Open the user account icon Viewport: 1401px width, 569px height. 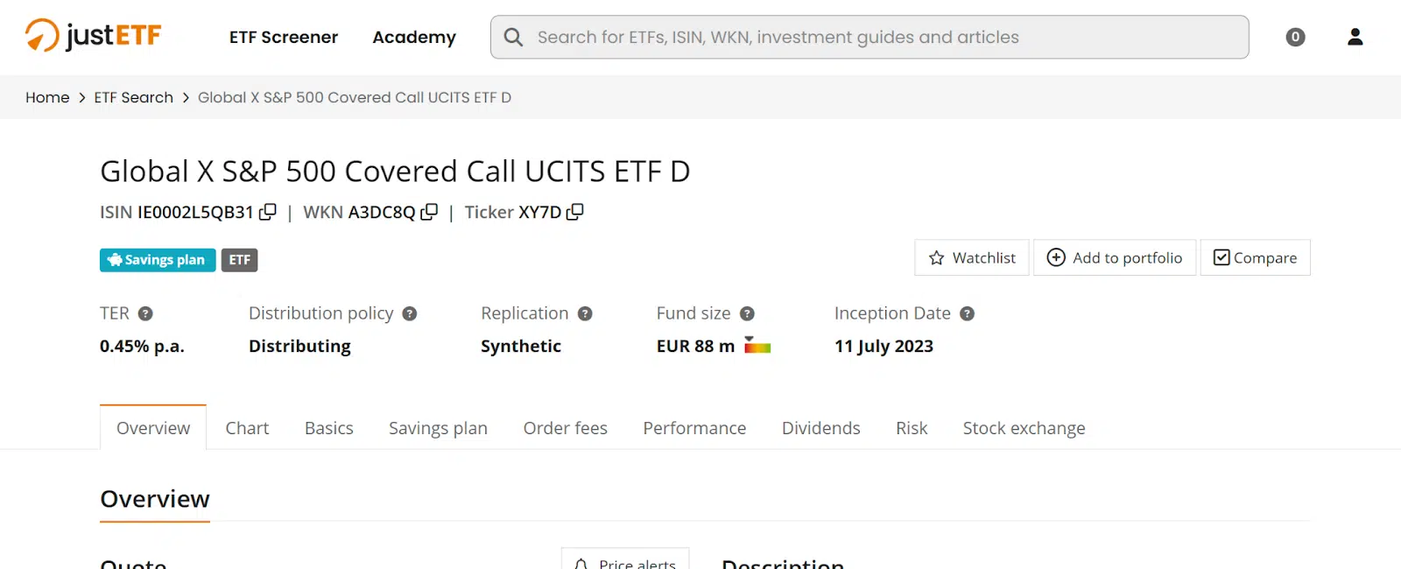tap(1355, 37)
